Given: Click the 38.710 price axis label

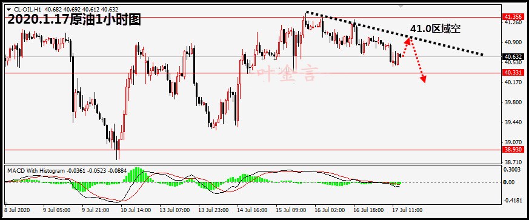Looking at the screenshot, I should (513, 162).
